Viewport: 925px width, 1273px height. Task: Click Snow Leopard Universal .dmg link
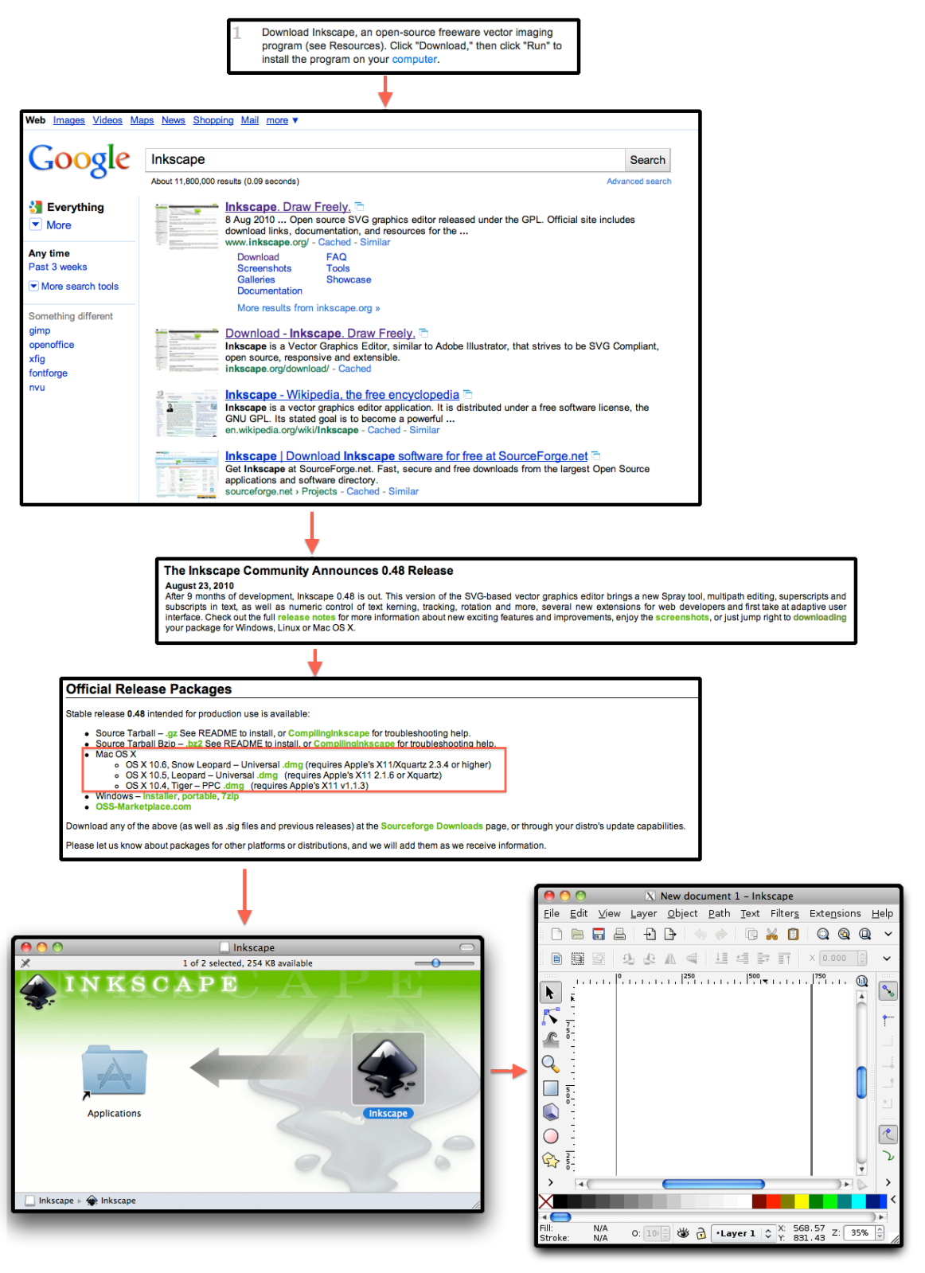coord(293,764)
